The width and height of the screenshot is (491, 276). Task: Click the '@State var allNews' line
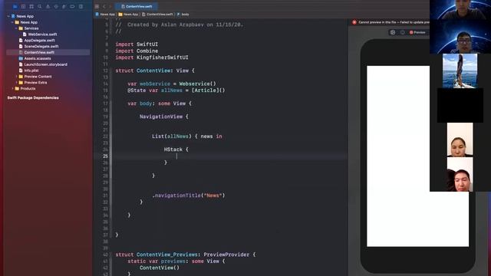(x=176, y=90)
